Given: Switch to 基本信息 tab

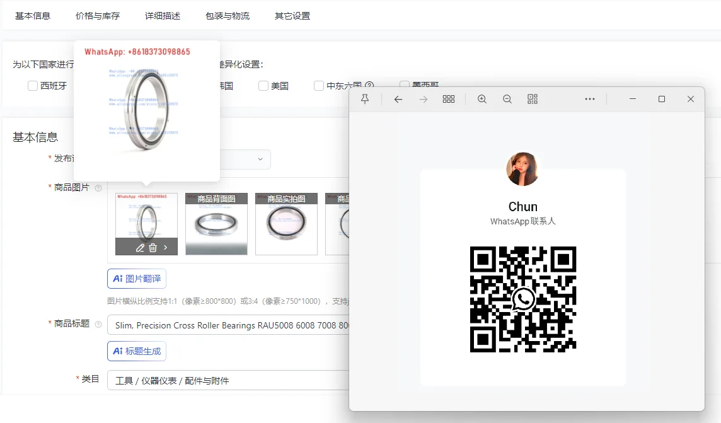Looking at the screenshot, I should pyautogui.click(x=33, y=16).
